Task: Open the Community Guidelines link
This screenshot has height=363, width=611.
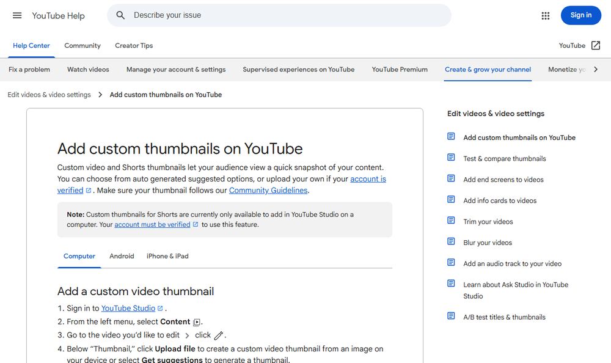Action: tap(268, 190)
